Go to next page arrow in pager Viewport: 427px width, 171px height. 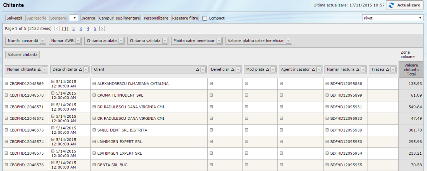click(102, 28)
